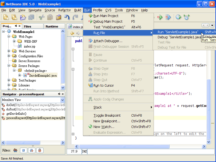Click the New Project toolbar icon
The height and width of the screenshot is (162, 216).
14,17
